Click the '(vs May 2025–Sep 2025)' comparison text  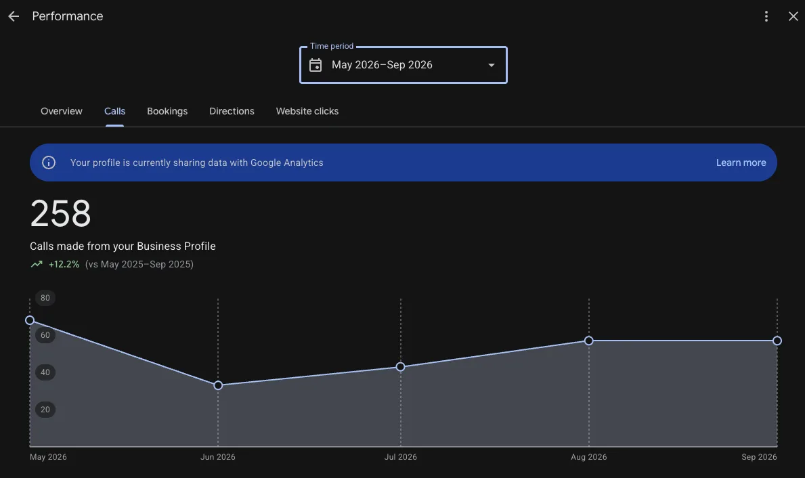point(139,265)
